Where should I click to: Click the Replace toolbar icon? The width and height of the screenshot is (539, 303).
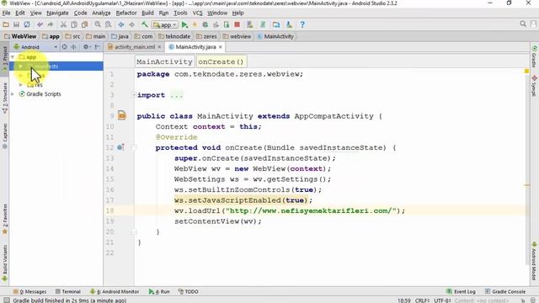pyautogui.click(x=108, y=24)
